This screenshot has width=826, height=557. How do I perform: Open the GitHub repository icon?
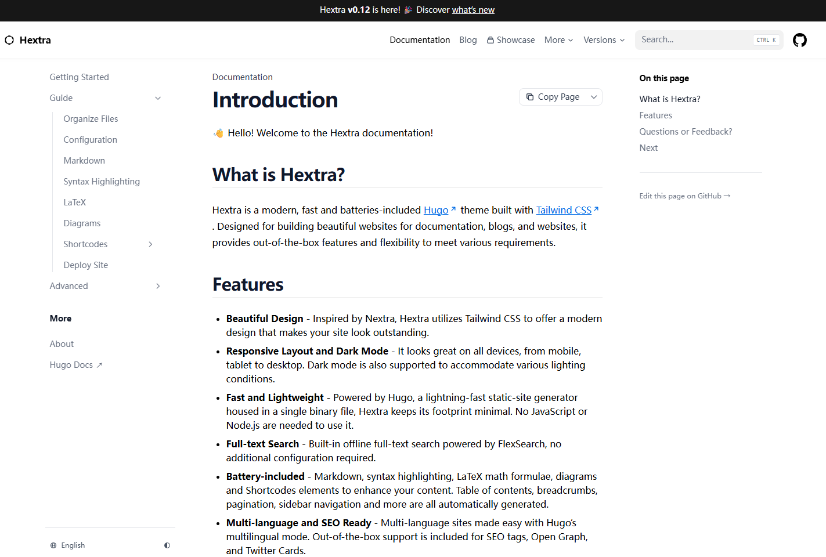tap(800, 40)
